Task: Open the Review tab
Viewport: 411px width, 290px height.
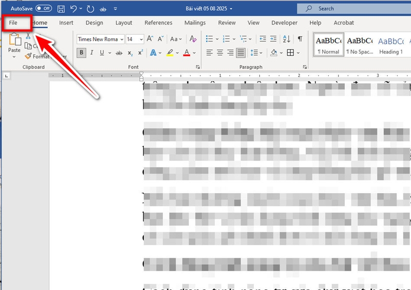Action: tap(227, 23)
